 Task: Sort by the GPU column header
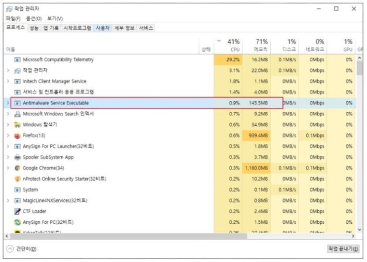341,45
